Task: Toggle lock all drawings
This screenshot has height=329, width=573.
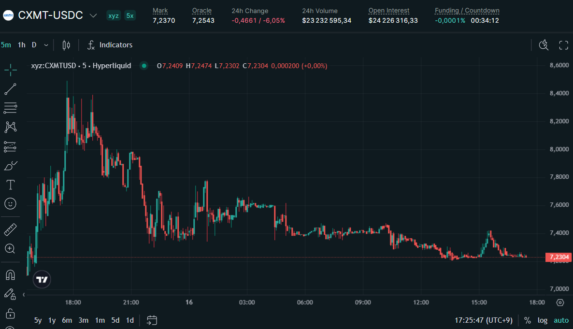Action: click(x=10, y=313)
